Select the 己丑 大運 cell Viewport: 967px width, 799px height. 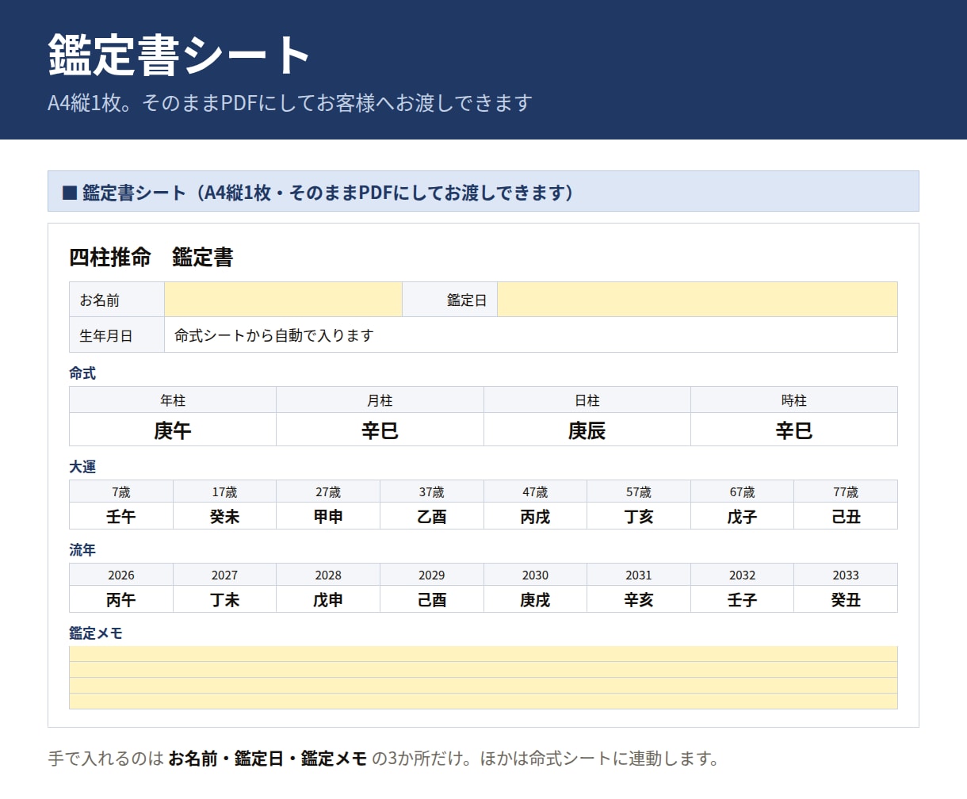846,516
